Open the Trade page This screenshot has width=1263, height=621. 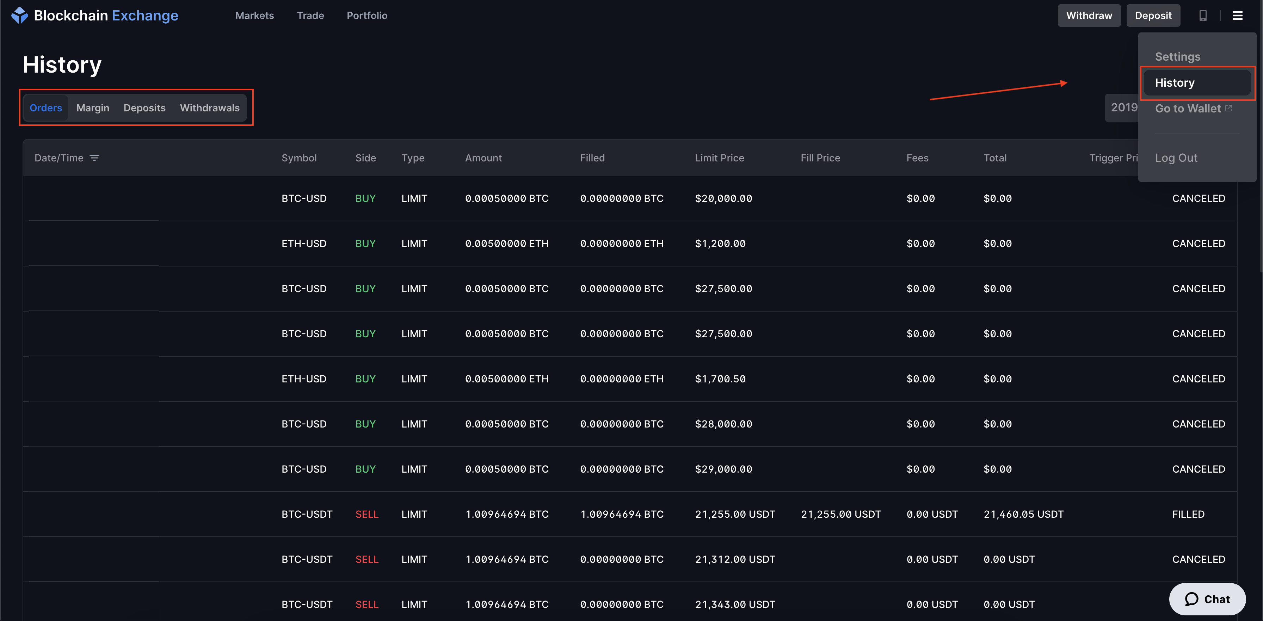(310, 16)
